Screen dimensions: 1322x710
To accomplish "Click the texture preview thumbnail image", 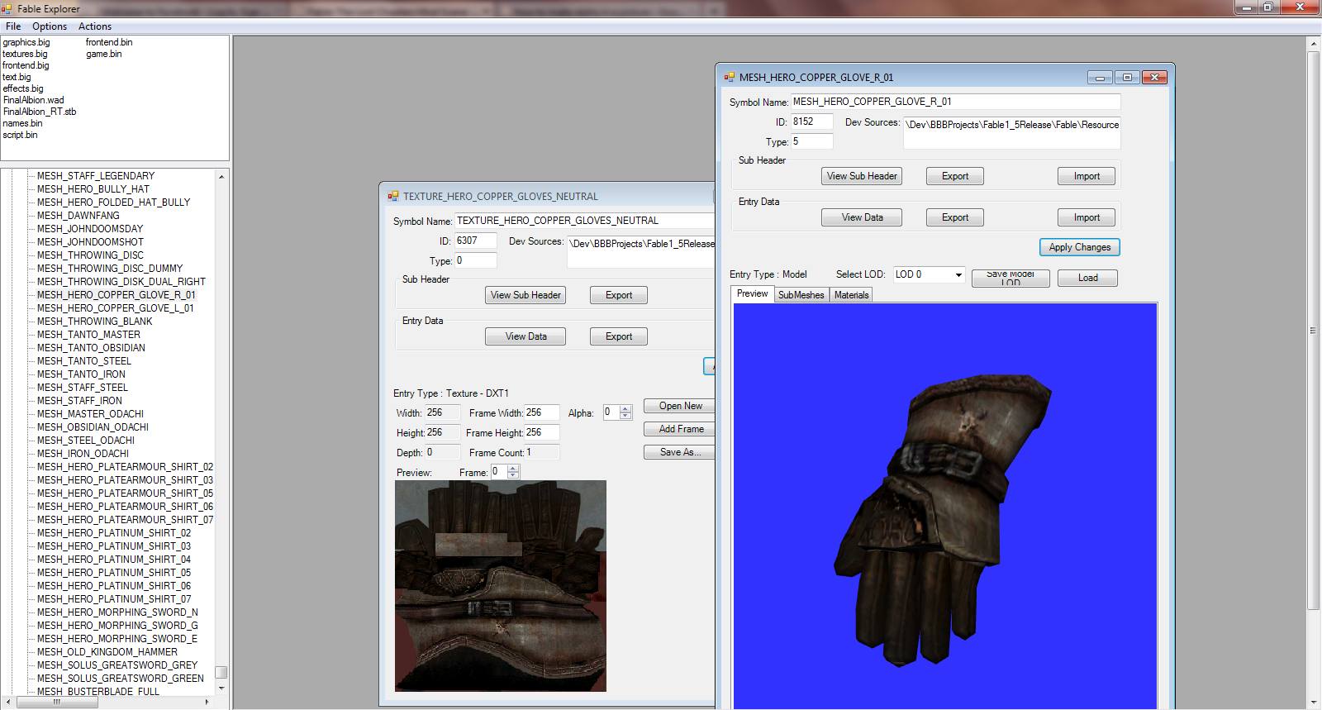I will (x=501, y=586).
